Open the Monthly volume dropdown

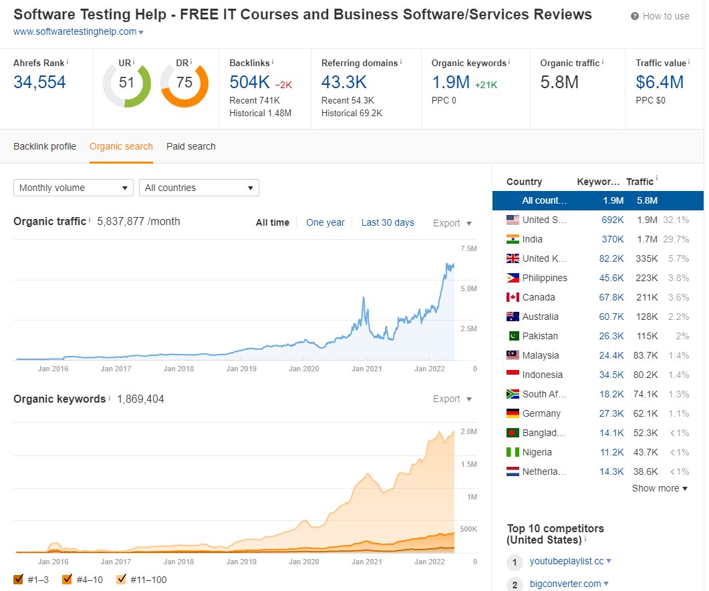coord(73,188)
